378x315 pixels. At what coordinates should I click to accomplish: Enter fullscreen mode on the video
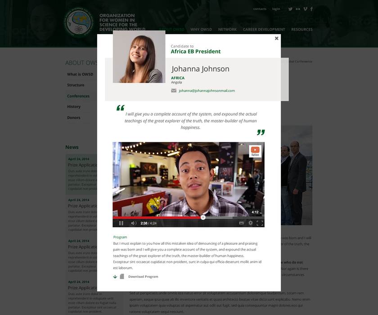pyautogui.click(x=260, y=223)
